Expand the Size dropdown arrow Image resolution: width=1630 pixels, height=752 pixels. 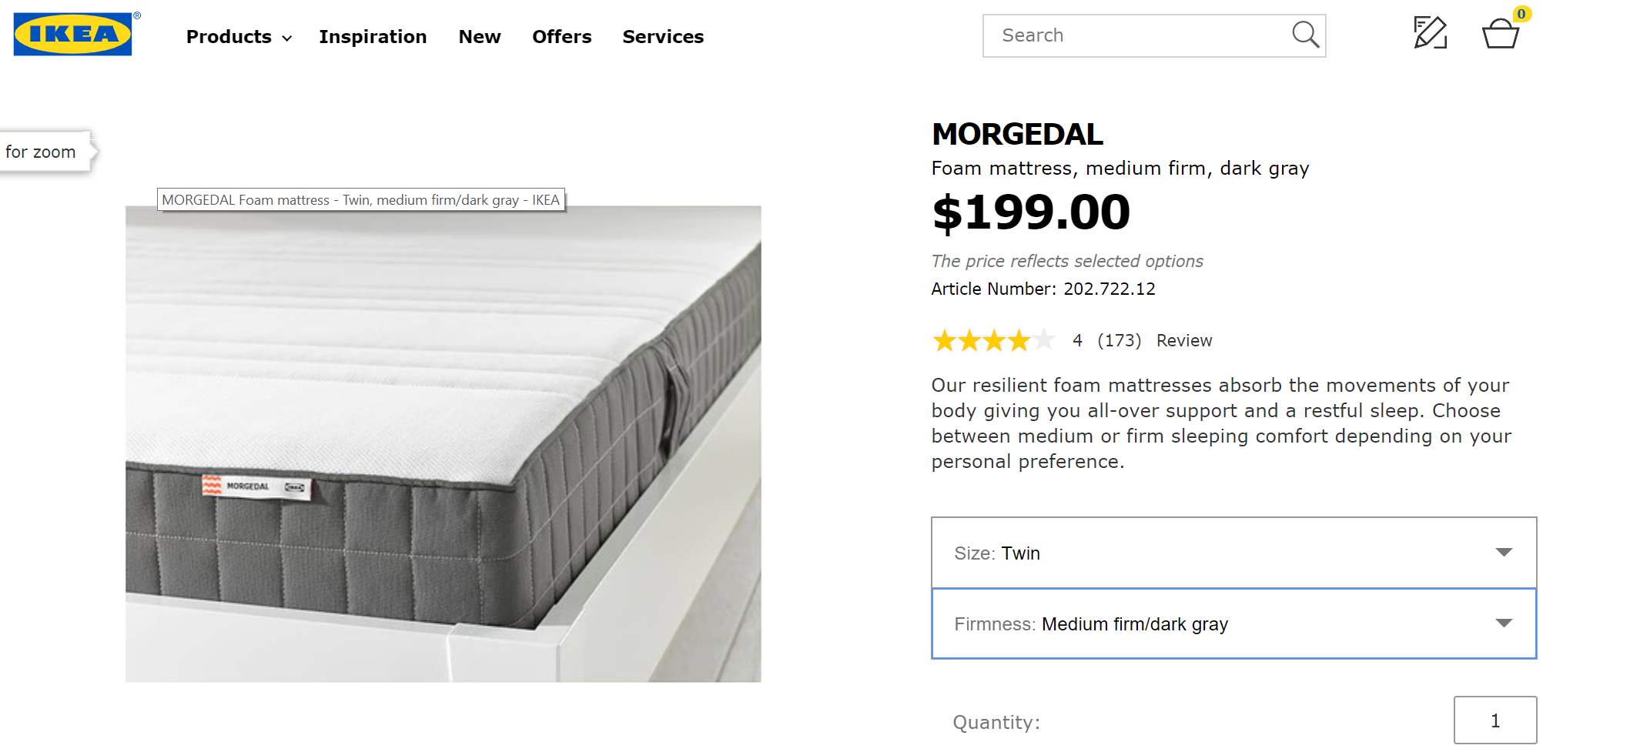[1503, 553]
